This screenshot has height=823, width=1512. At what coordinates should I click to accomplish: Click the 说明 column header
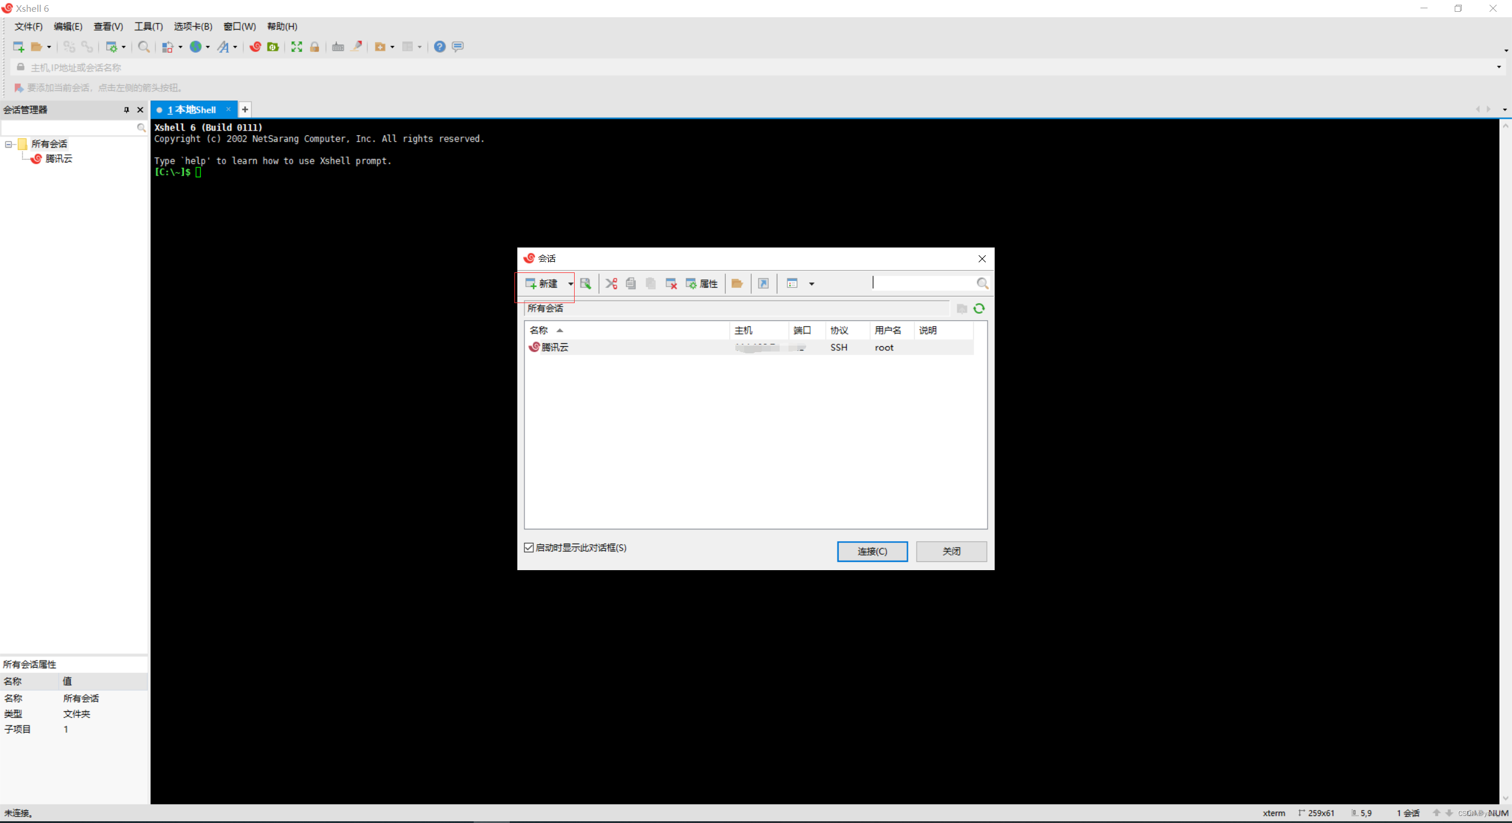point(944,330)
